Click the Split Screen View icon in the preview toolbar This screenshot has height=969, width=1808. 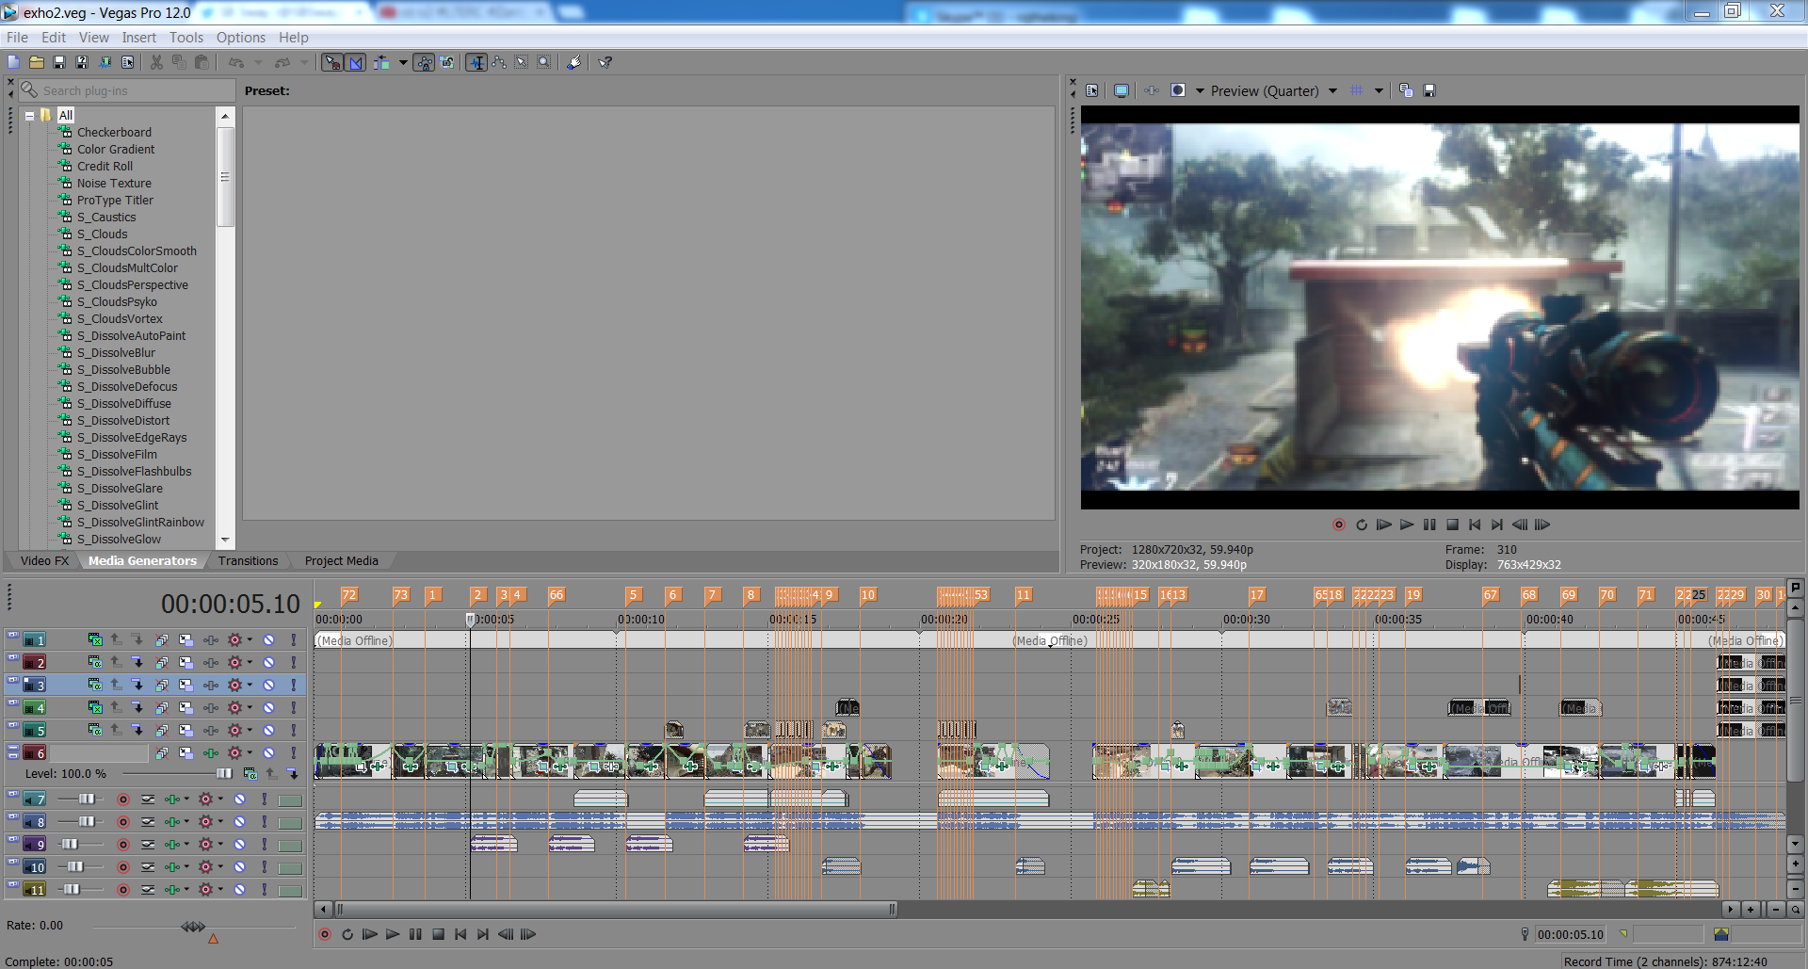pyautogui.click(x=1178, y=90)
